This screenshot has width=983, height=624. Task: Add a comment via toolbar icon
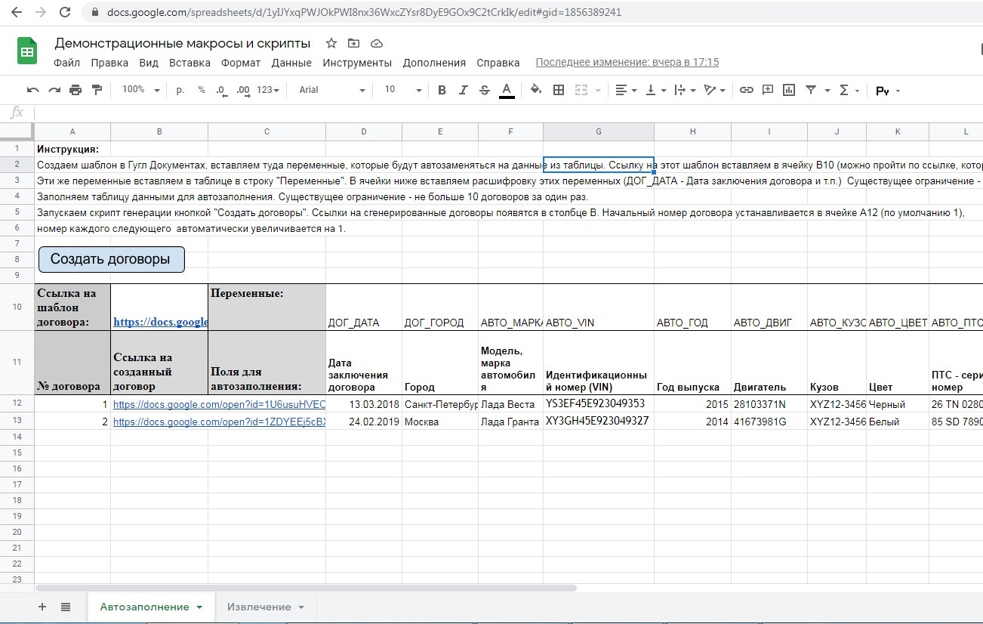pos(768,90)
